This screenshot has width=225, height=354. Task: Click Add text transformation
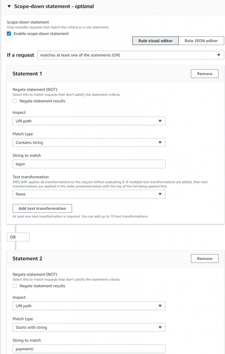[x=42, y=208]
